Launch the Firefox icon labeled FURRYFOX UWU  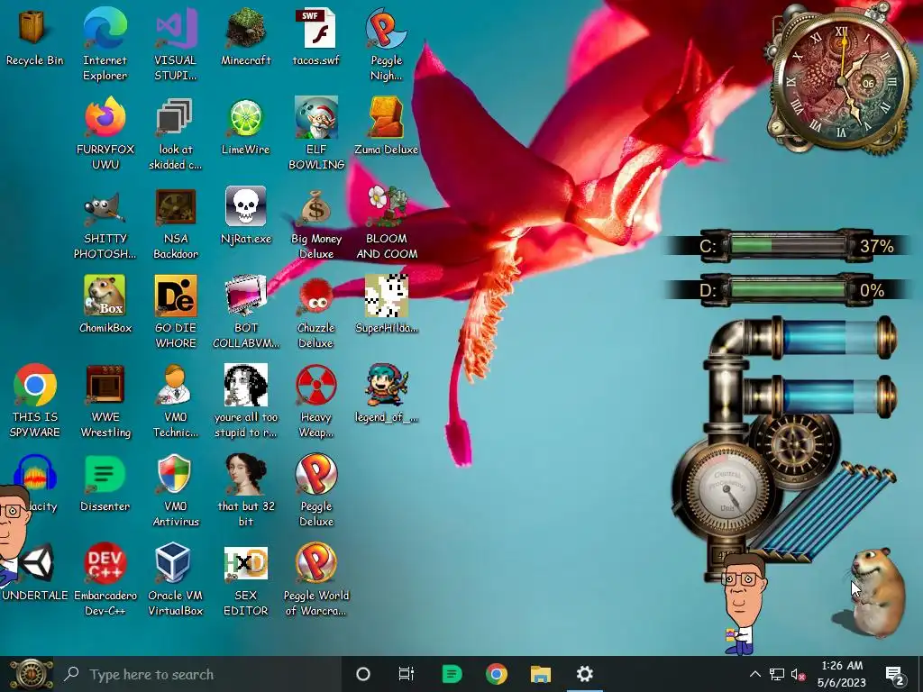click(105, 118)
